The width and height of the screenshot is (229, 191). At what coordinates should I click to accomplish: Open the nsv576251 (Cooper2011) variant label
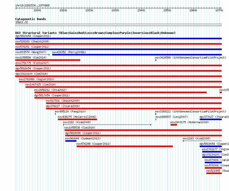point(32,47)
